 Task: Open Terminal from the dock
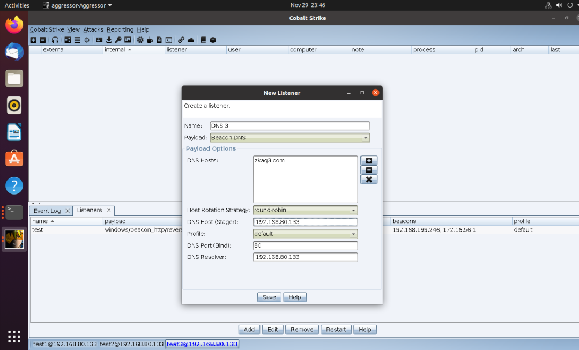pos(14,213)
